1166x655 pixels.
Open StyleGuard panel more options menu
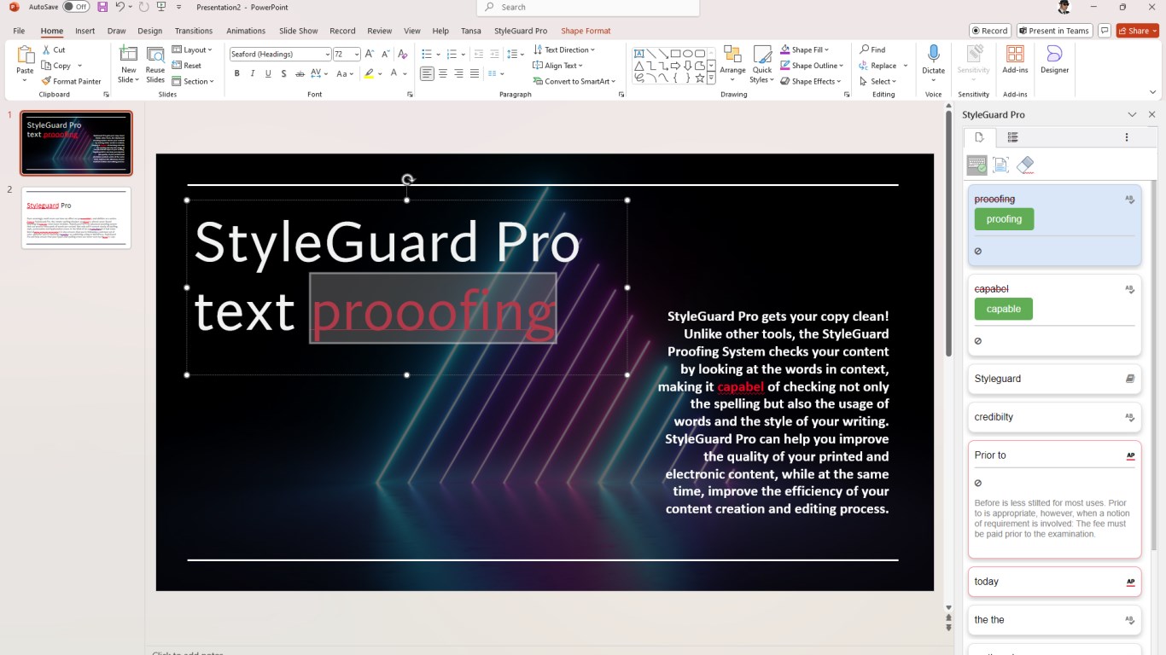coord(1127,137)
